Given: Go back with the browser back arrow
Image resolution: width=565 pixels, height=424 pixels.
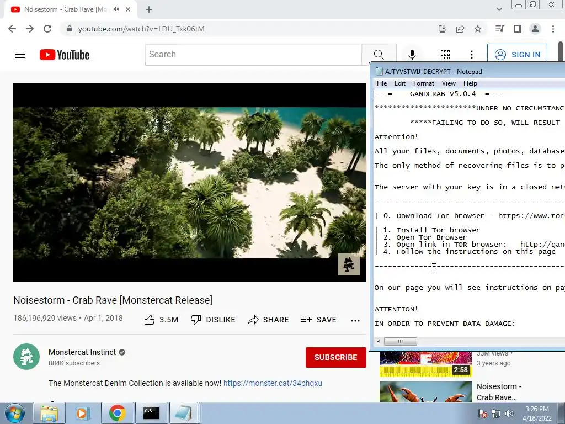Looking at the screenshot, I should pyautogui.click(x=12, y=29).
